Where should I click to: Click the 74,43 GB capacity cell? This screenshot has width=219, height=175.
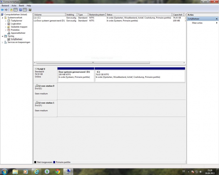[x=177, y=18]
